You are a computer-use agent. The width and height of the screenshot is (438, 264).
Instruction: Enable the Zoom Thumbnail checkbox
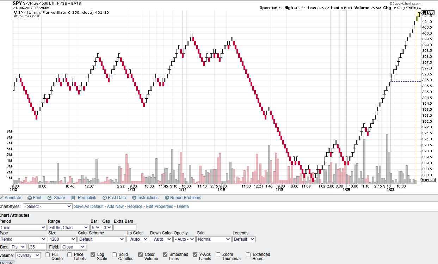(x=218, y=254)
